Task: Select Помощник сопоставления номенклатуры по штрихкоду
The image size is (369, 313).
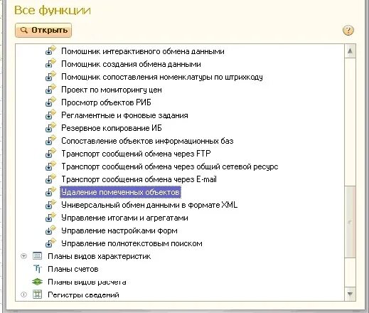Action: [162, 77]
